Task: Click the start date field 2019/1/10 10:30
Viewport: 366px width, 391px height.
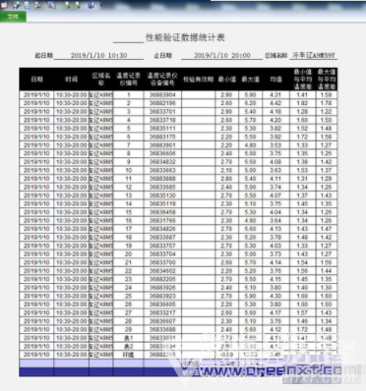Action: [x=98, y=55]
